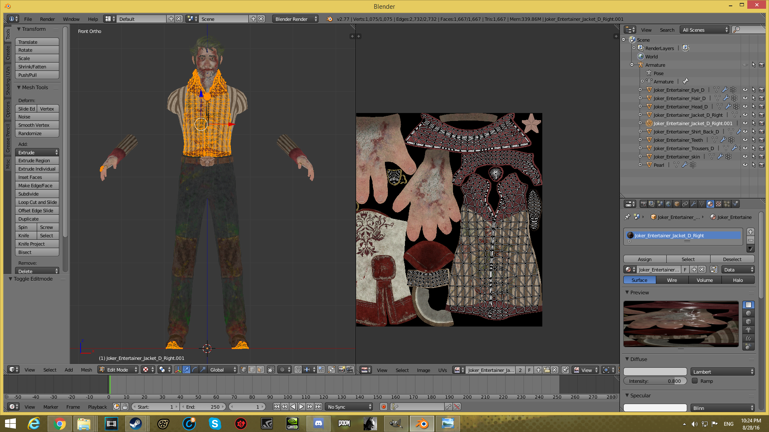Open the Modifiers wrench properties tab
The image size is (769, 432).
(693, 204)
